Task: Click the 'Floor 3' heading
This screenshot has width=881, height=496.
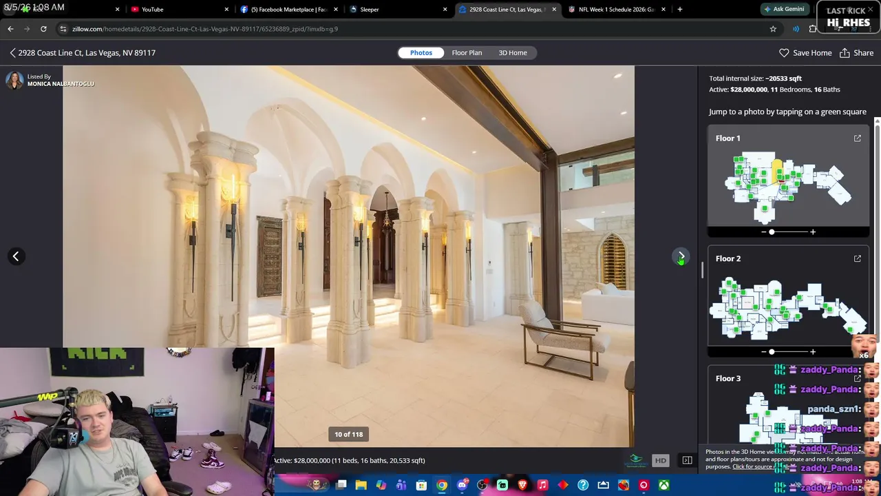Action: [728, 378]
